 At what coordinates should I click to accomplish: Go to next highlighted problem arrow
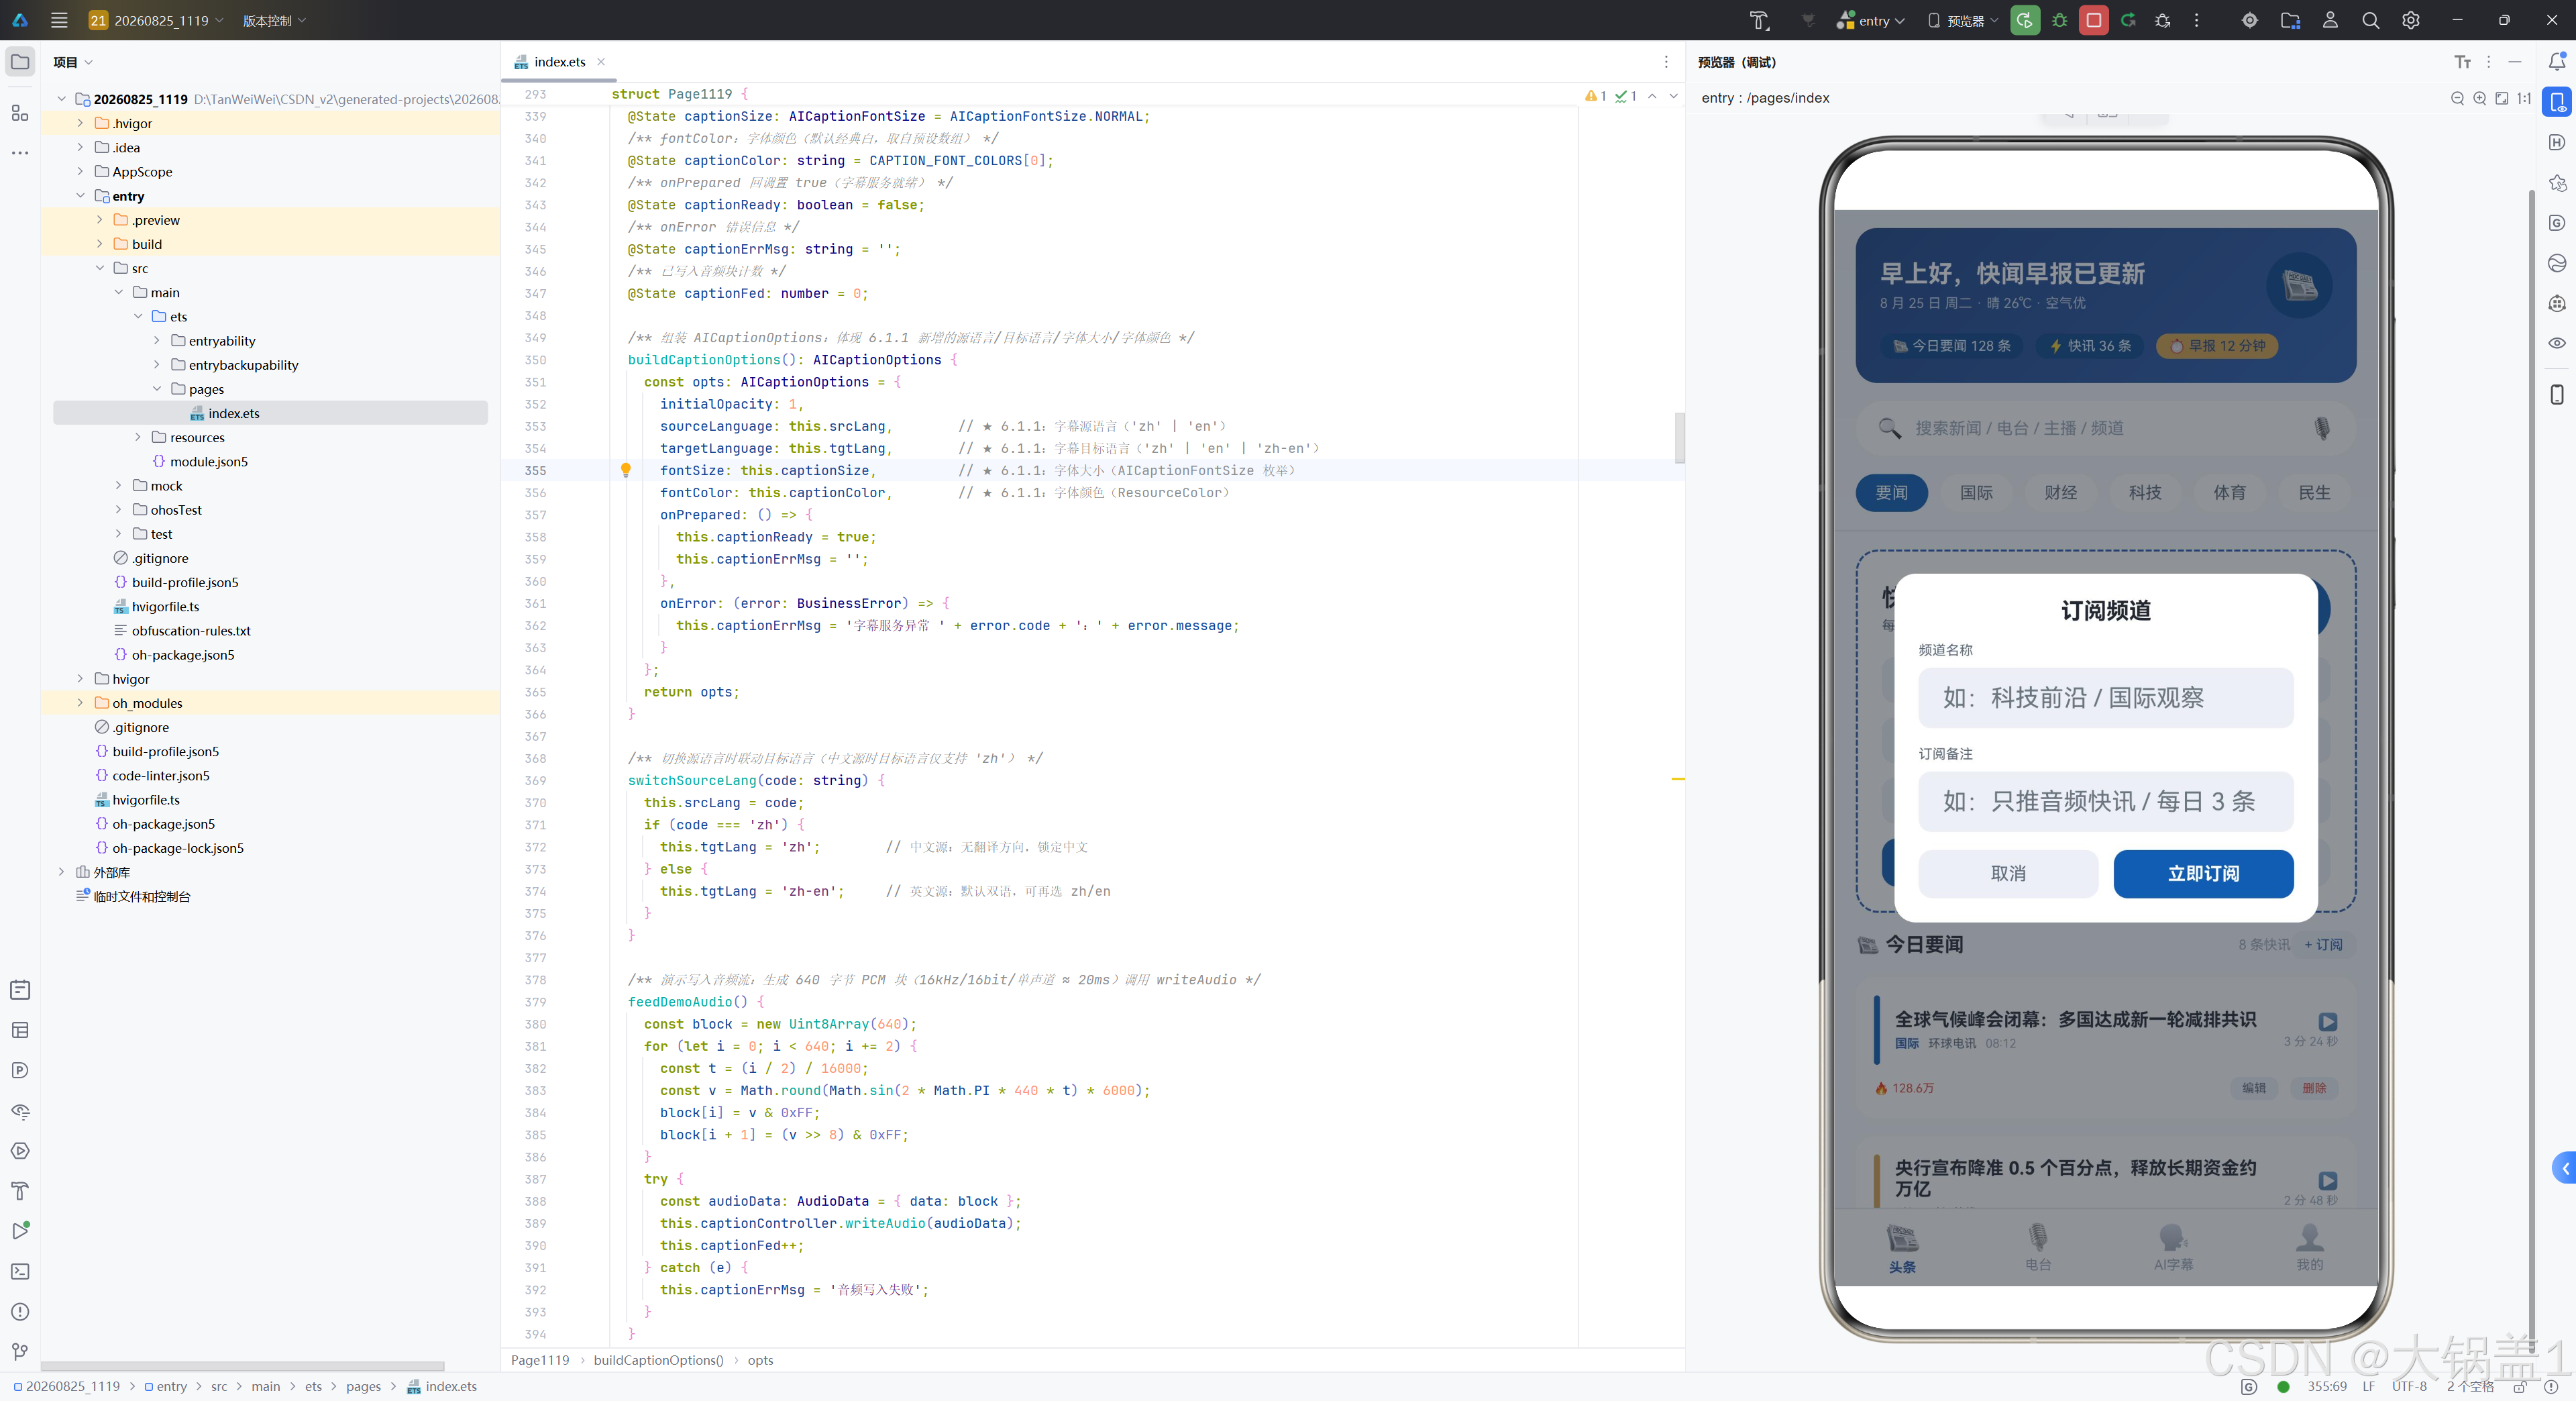tap(1673, 96)
